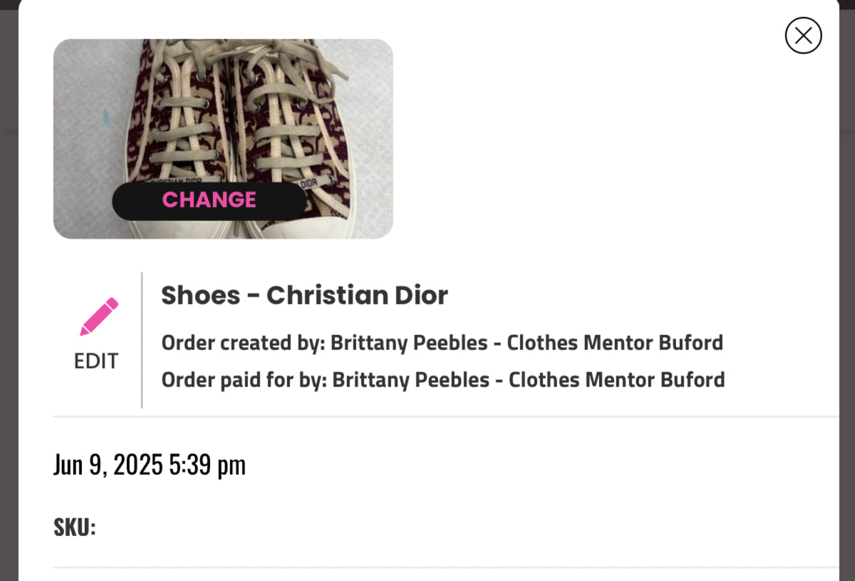Click the dimmed backdrop left of the dialog
Viewport: 855px width, 581px height.
(8, 285)
